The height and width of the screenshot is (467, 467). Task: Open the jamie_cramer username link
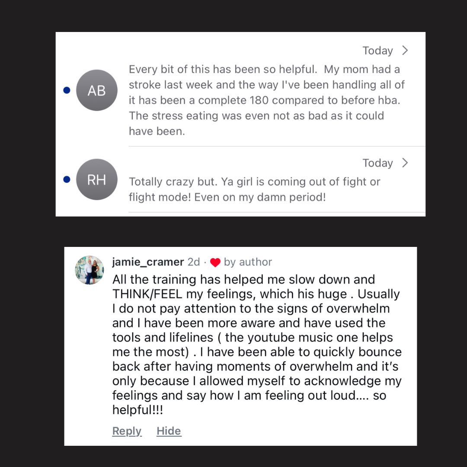tap(148, 262)
